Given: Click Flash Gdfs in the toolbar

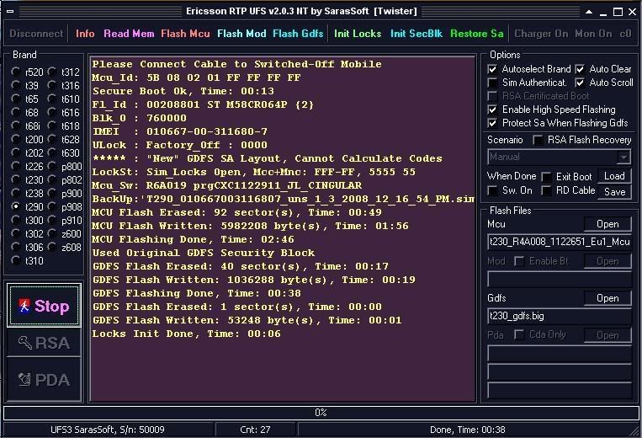Looking at the screenshot, I should [x=298, y=34].
